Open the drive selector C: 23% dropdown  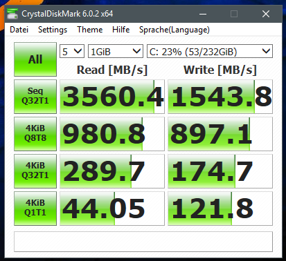210,51
